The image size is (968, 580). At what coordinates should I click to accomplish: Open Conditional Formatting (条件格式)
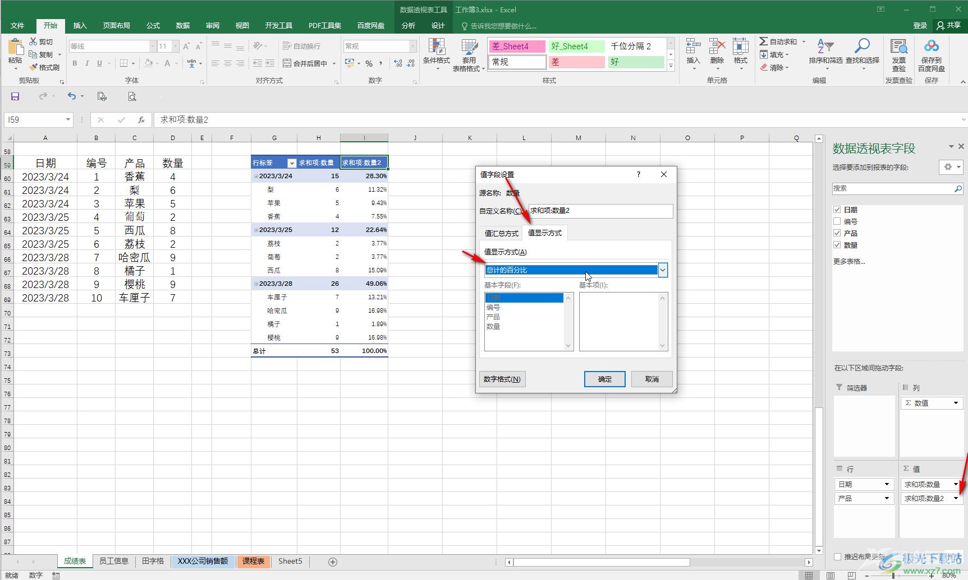tap(436, 55)
